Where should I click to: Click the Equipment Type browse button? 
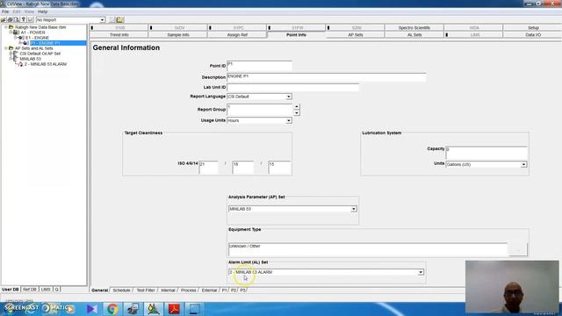point(518,249)
